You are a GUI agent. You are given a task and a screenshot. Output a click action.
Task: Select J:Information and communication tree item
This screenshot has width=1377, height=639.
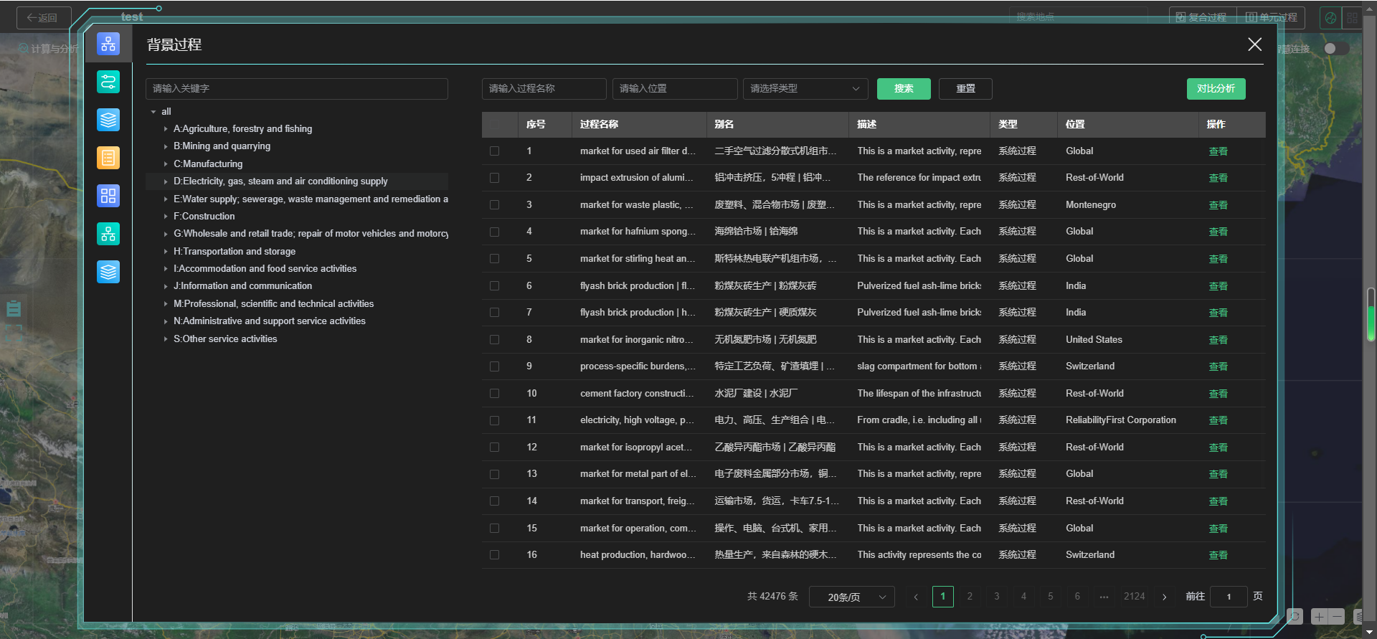pyautogui.click(x=242, y=286)
